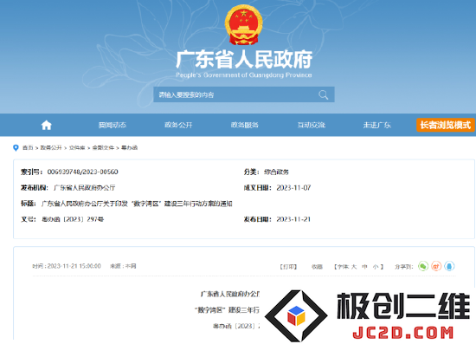
Task: Click the breadcrumb location pin icon
Action: point(16,147)
